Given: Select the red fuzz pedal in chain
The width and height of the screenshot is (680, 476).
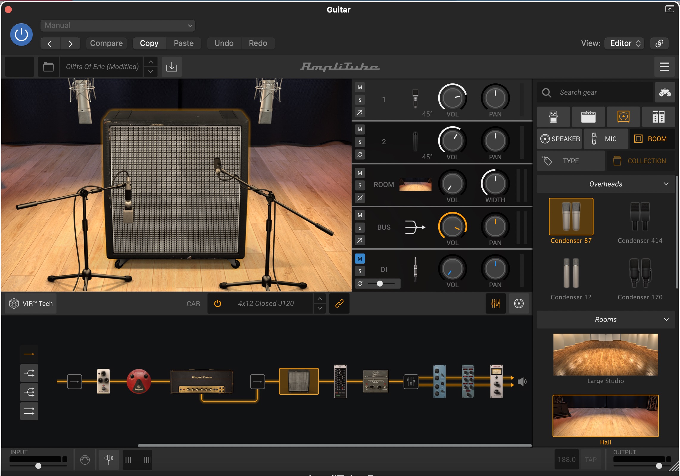Looking at the screenshot, I should tap(139, 381).
